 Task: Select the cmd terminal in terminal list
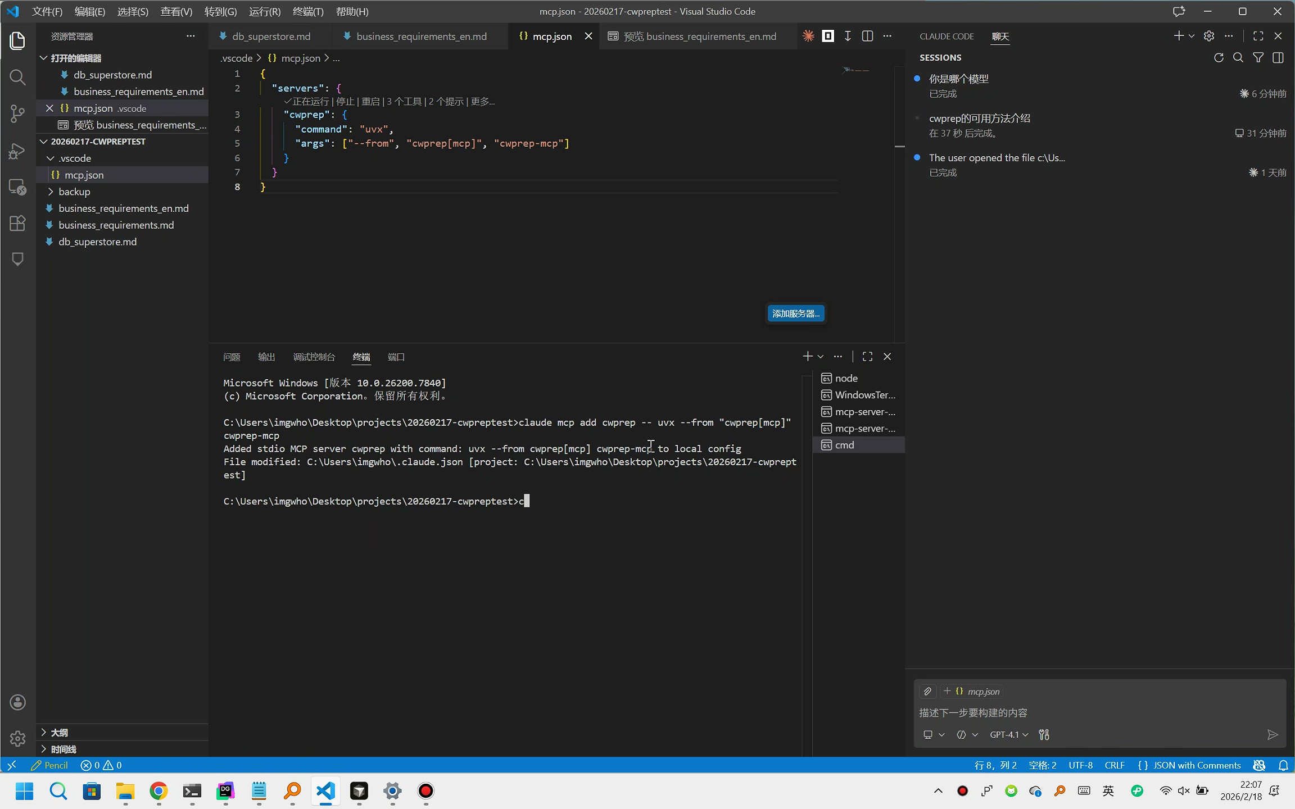pyautogui.click(x=859, y=445)
